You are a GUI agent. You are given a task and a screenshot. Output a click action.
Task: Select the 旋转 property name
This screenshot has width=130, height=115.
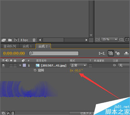[41, 70]
